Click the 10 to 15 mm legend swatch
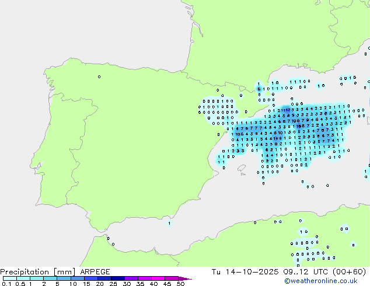 (77, 278)
